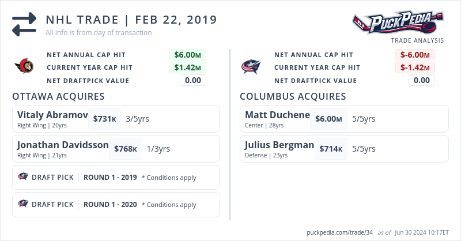Click the trade swap arrows icon

pos(24,25)
